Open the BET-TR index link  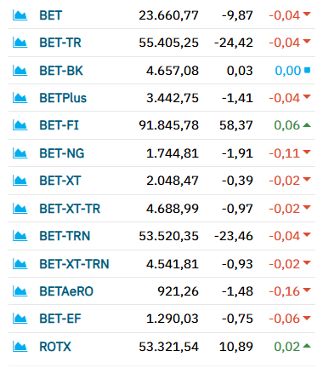pos(60,43)
